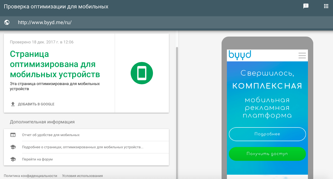Click white outlined 'Подробнее' button in preview

coord(267,134)
